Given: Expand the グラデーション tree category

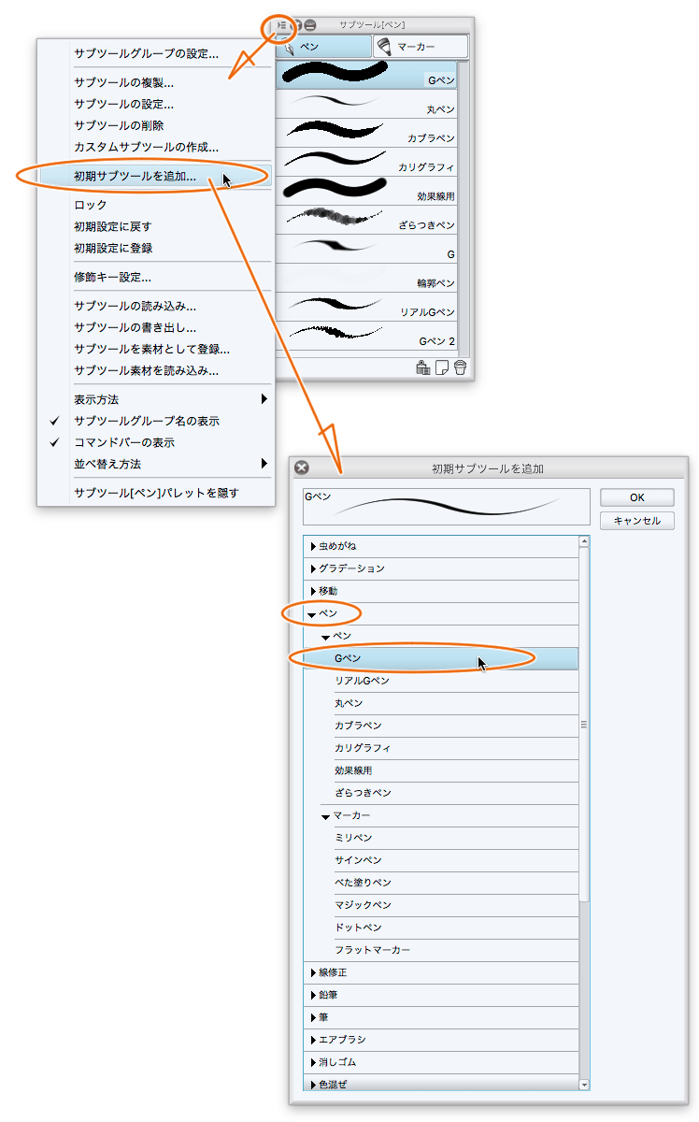Looking at the screenshot, I should tap(314, 568).
